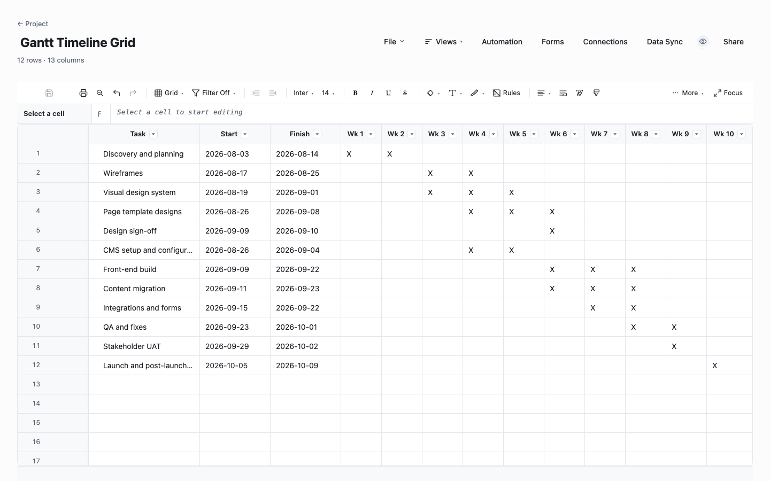The width and height of the screenshot is (770, 481).
Task: Toggle strikethrough formatting
Action: (405, 93)
